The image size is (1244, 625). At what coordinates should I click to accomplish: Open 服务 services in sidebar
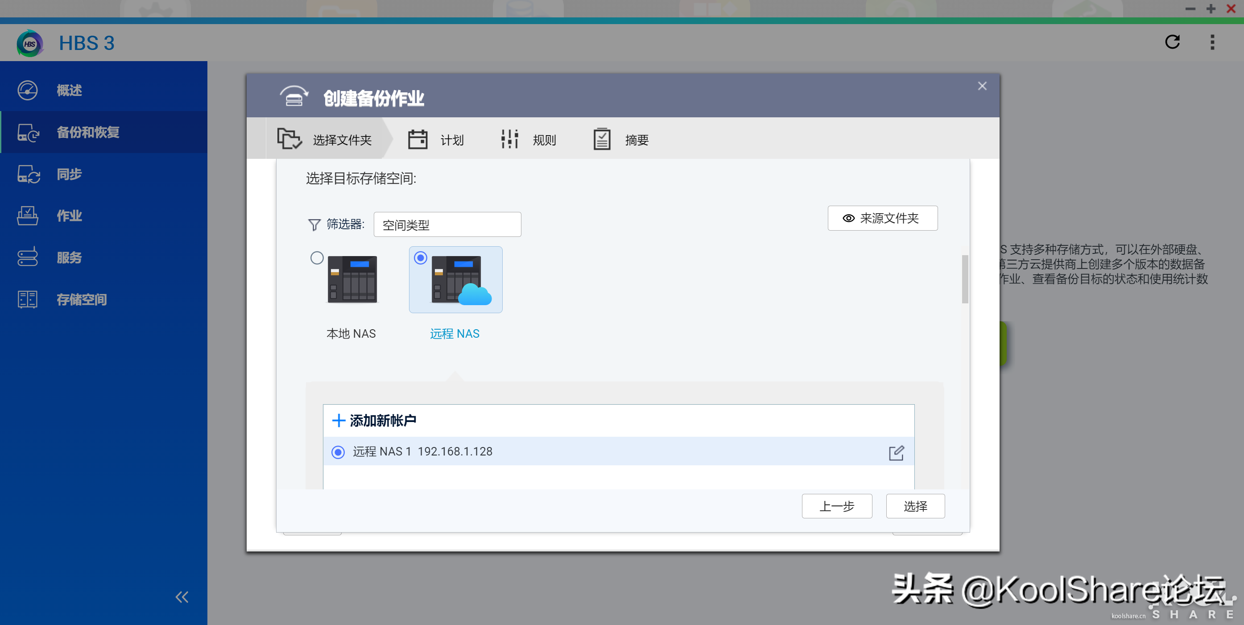(x=69, y=257)
